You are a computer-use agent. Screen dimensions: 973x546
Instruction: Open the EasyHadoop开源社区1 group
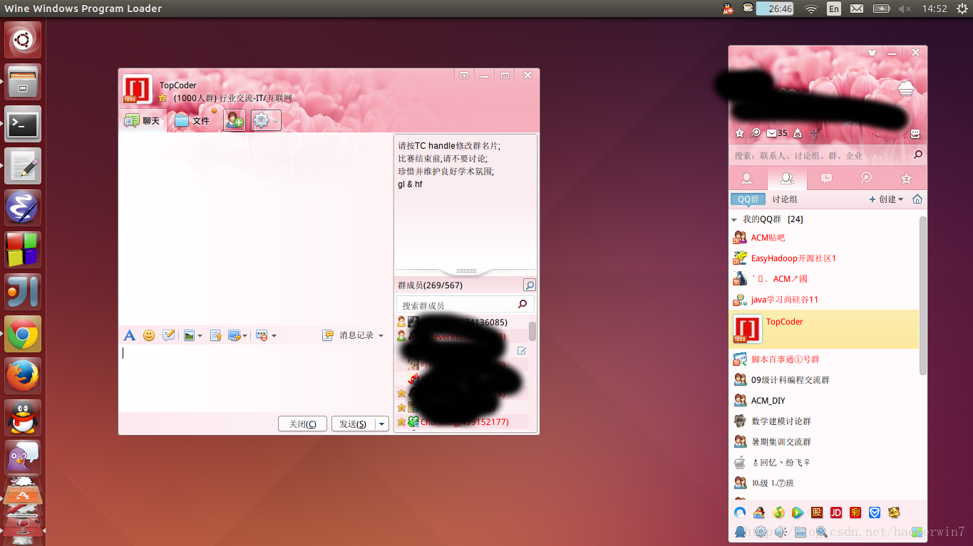(x=825, y=258)
